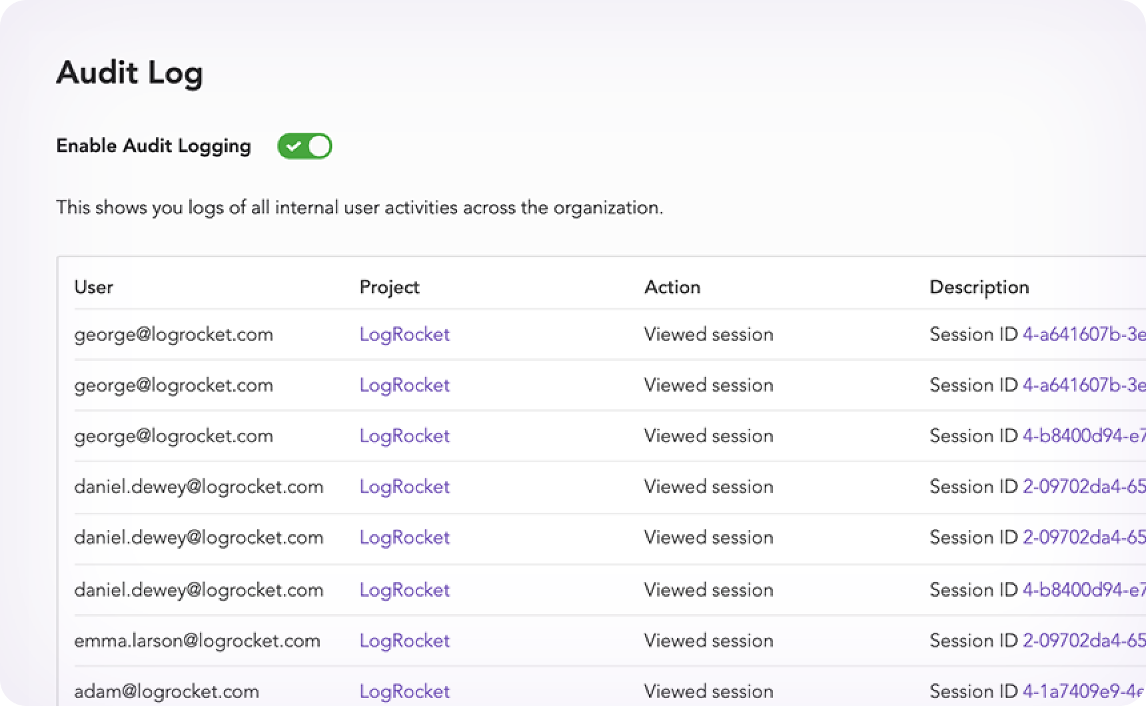
Task: Select the adam@logrocket.com user cell
Action: pos(167,691)
